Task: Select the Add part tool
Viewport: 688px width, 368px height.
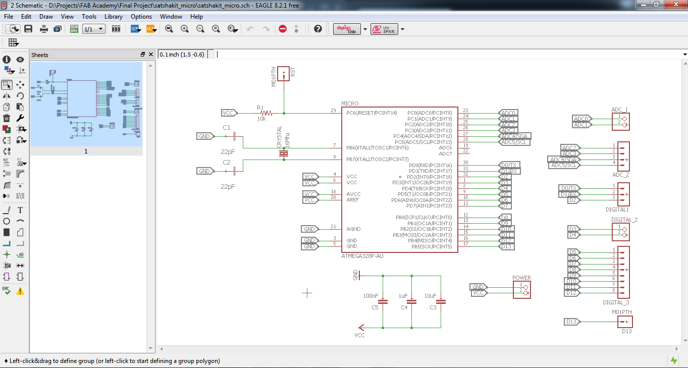Action: click(x=7, y=129)
